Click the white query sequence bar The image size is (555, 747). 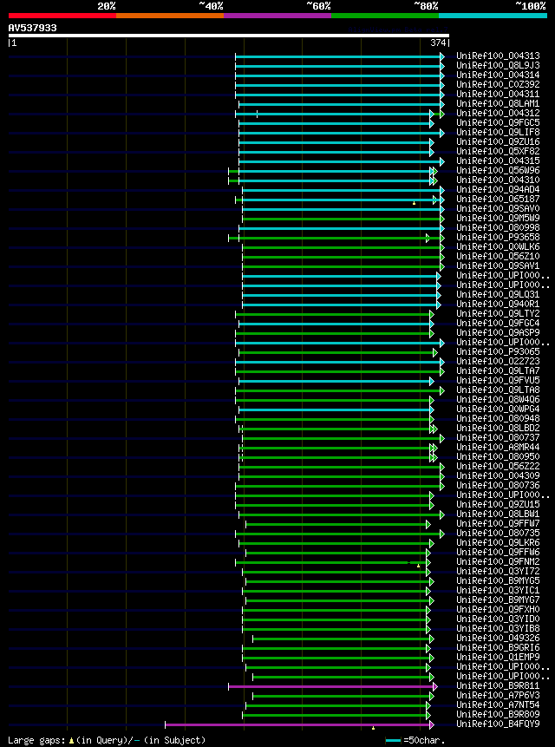(x=228, y=36)
